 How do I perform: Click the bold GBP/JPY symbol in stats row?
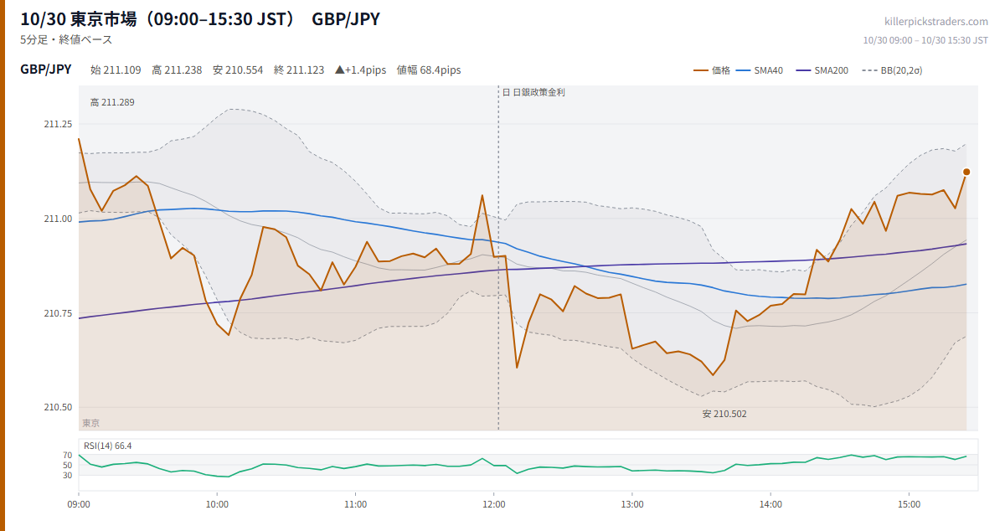[x=46, y=70]
